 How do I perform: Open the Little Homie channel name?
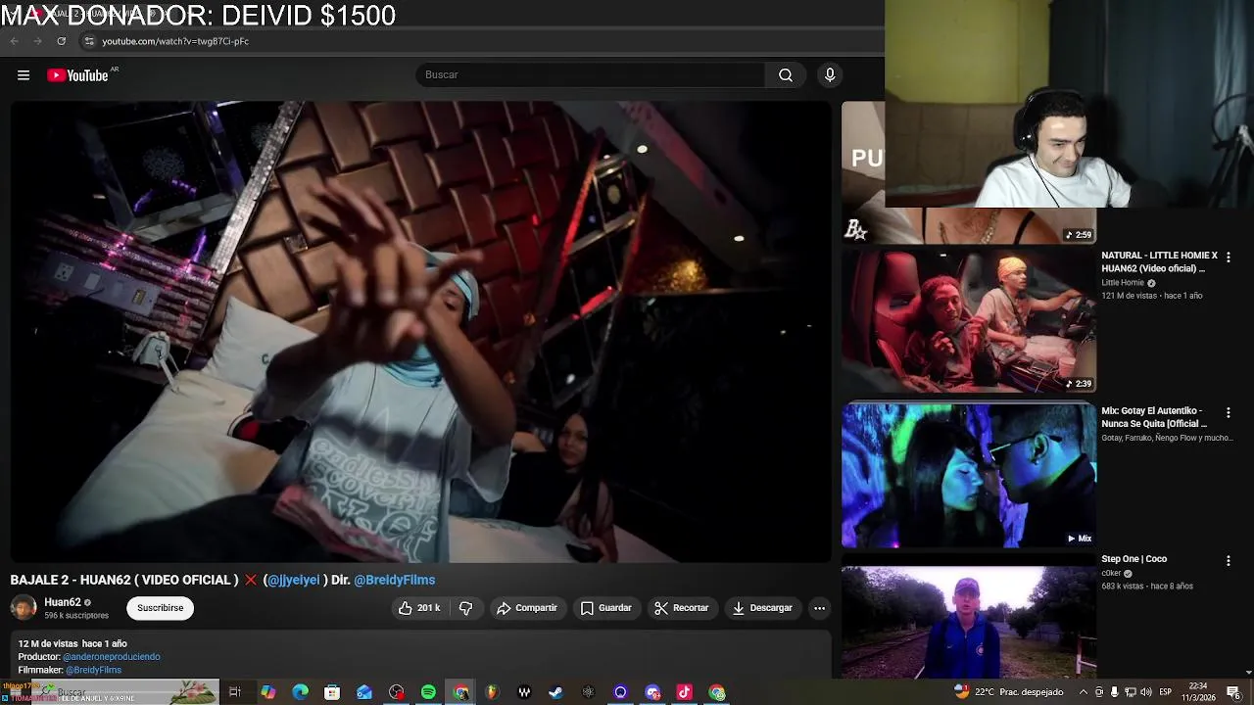(x=1123, y=283)
